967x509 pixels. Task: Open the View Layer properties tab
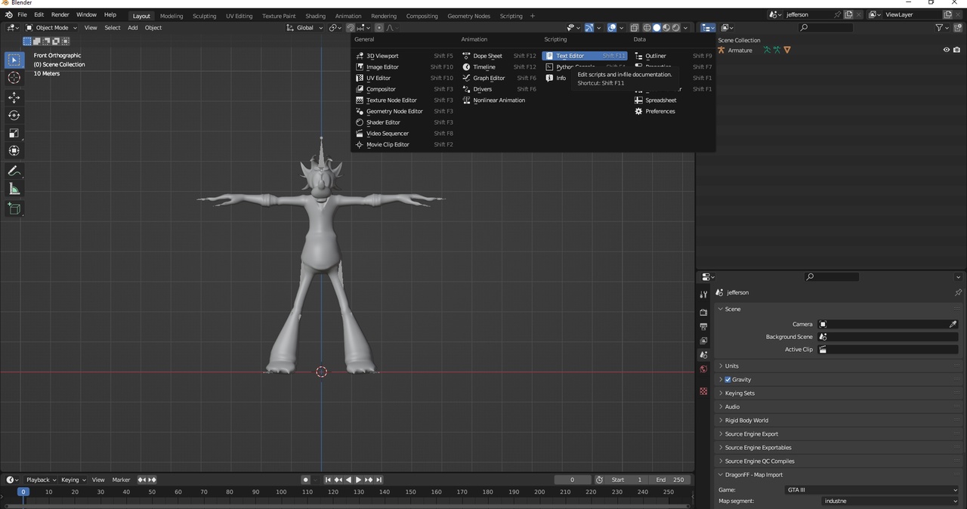click(703, 341)
